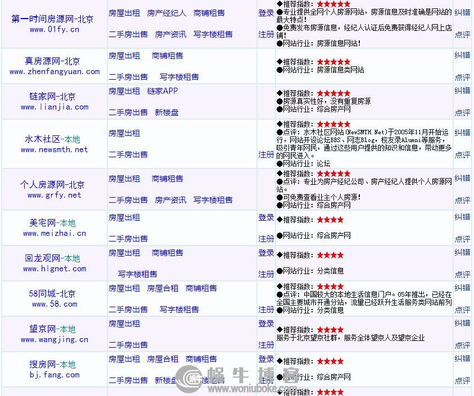Image resolution: width=474 pixels, height=396 pixels.
Task: Click 房产经纪人 in 第一时间房源网 row
Action: (166, 13)
